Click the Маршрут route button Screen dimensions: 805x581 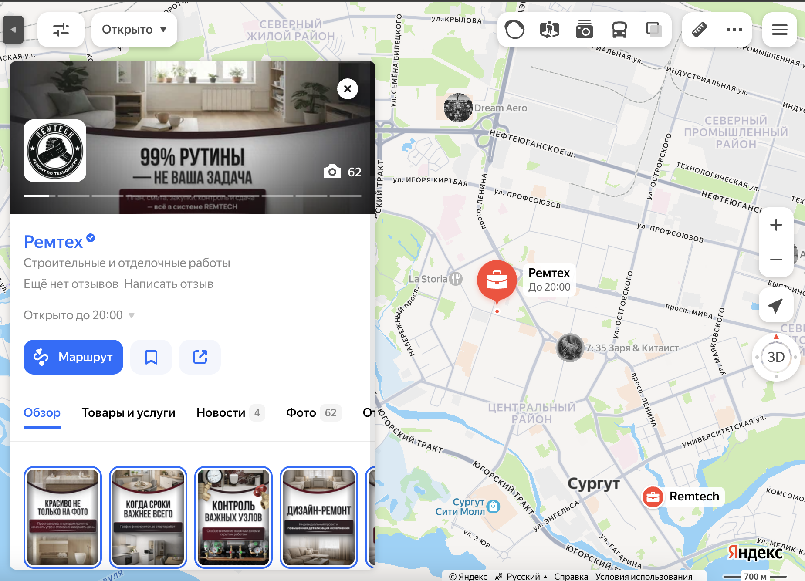click(73, 357)
